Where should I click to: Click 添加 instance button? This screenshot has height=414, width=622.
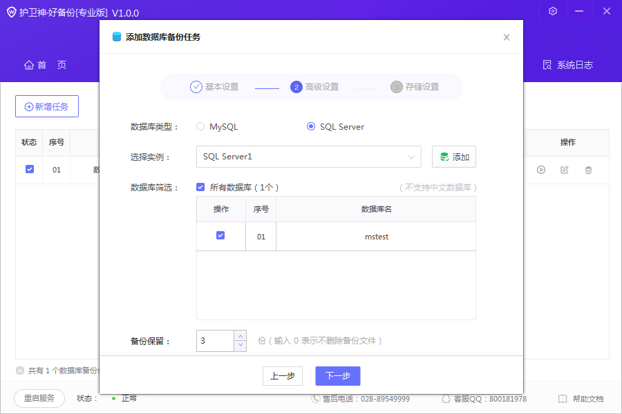(x=454, y=157)
